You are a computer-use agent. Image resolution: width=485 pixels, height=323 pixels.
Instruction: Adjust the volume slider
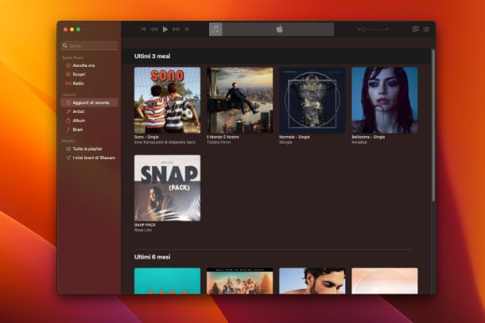(374, 29)
